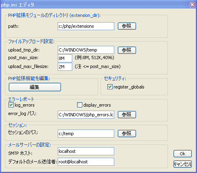Uncheck the log_errors checkbox

(11, 105)
